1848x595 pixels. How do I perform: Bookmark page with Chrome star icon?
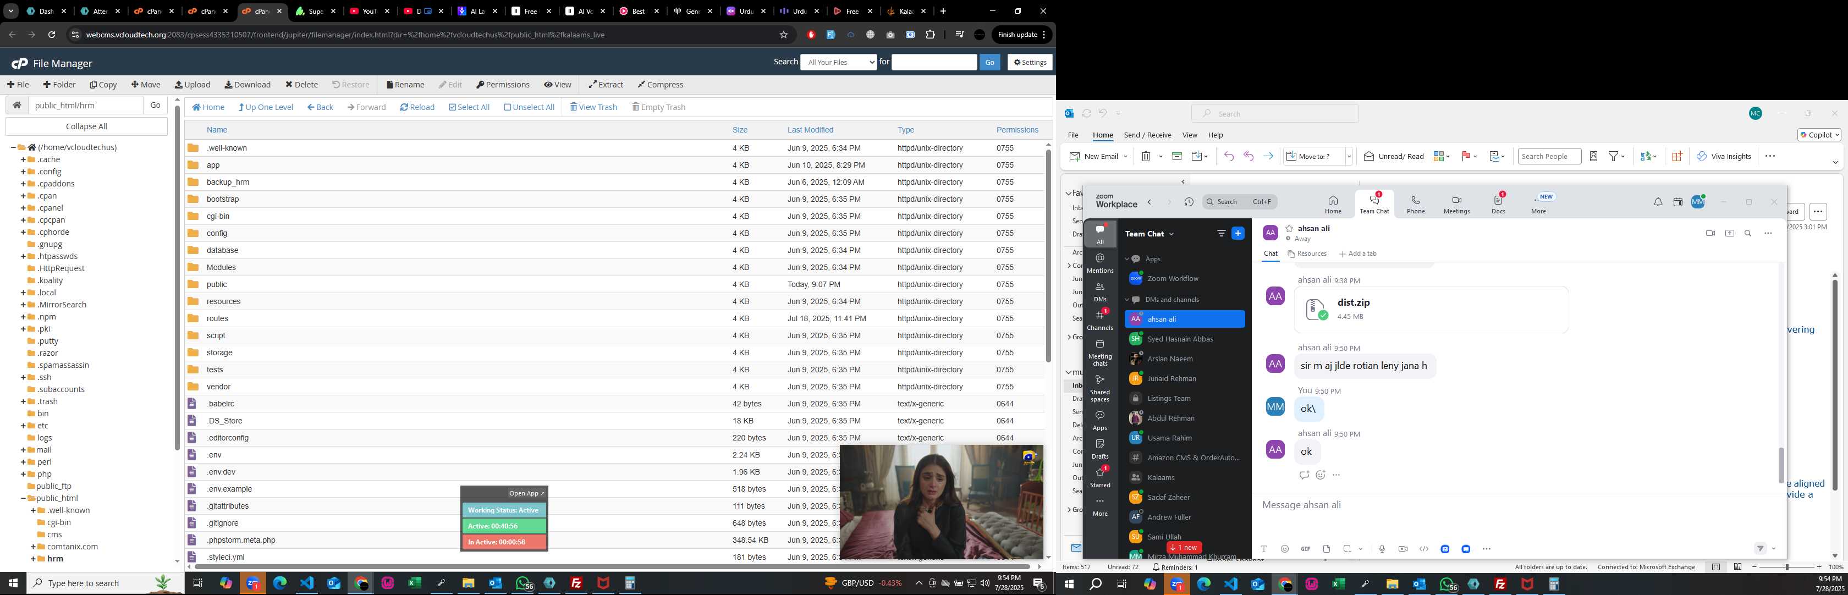tap(783, 35)
